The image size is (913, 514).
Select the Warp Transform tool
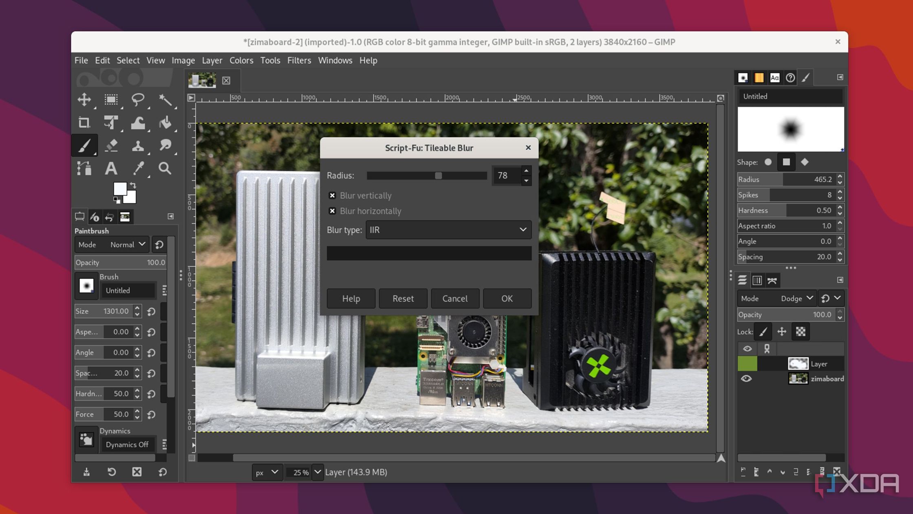(138, 122)
